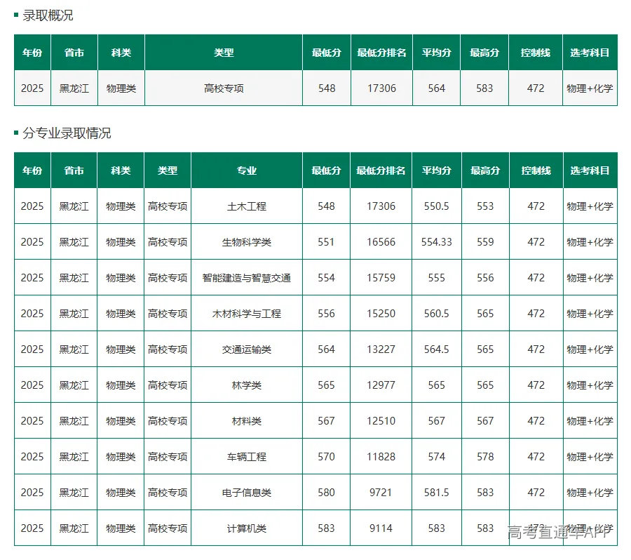Click the 控制线 header in majors table
The image size is (631, 560).
(x=536, y=171)
